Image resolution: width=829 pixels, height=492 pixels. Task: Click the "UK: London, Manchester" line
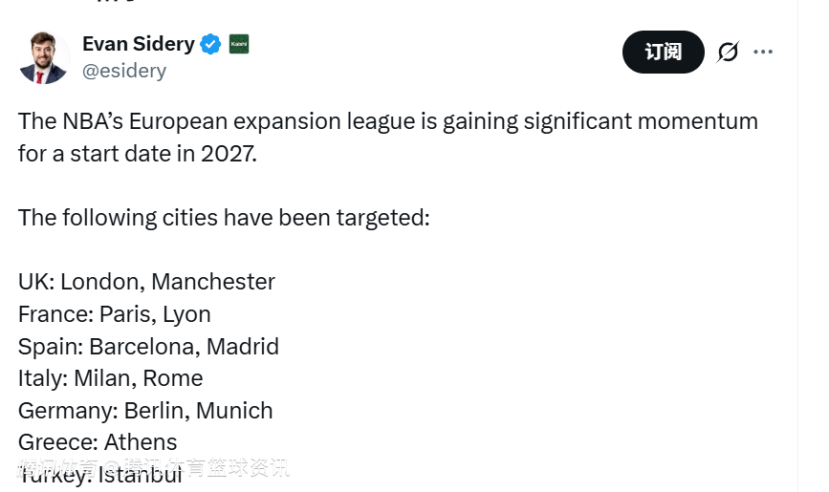coord(146,282)
